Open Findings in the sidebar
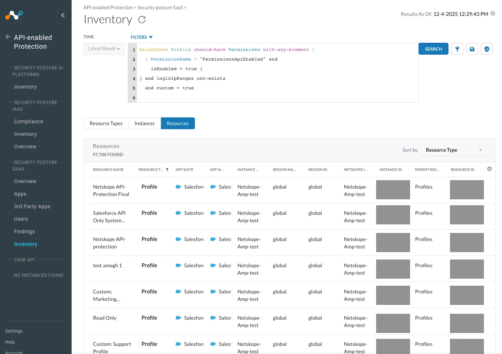 (x=24, y=231)
